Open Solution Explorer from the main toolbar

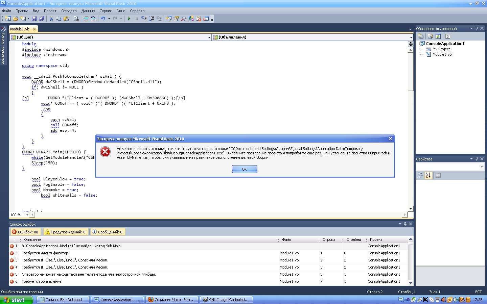168,19
